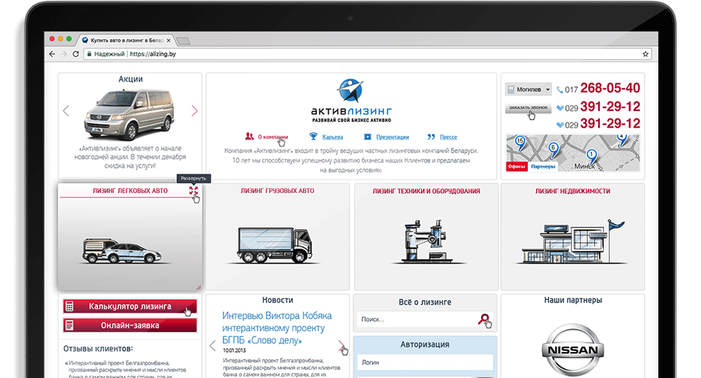Open a new browser tab
This screenshot has width=701, height=378.
click(x=183, y=41)
